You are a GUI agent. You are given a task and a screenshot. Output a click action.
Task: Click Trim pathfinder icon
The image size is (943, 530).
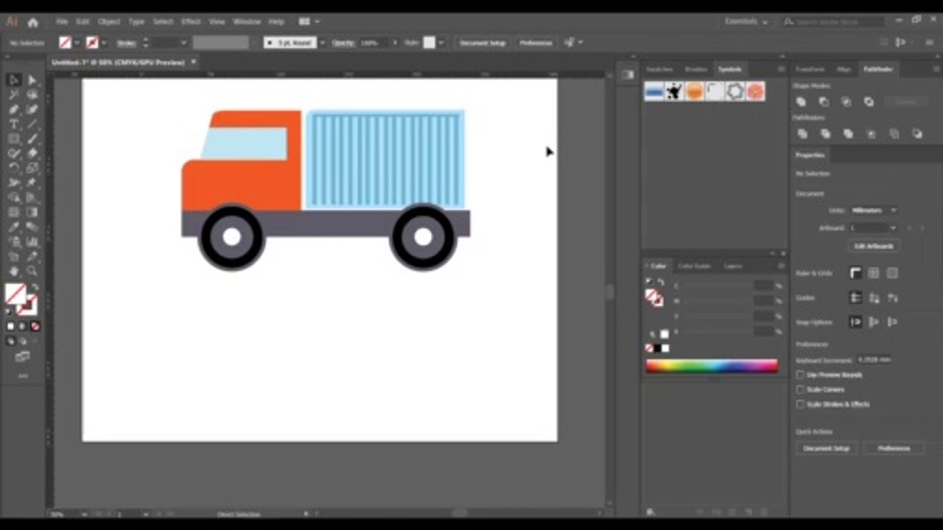click(x=825, y=134)
